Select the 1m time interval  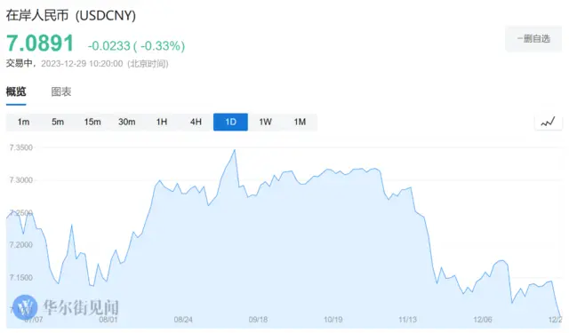(x=23, y=123)
